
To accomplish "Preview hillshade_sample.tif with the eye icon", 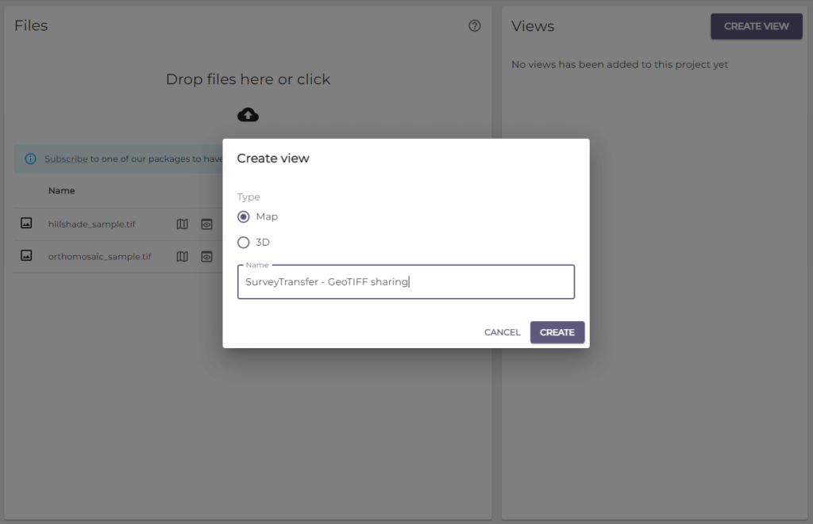I will pyautogui.click(x=206, y=224).
